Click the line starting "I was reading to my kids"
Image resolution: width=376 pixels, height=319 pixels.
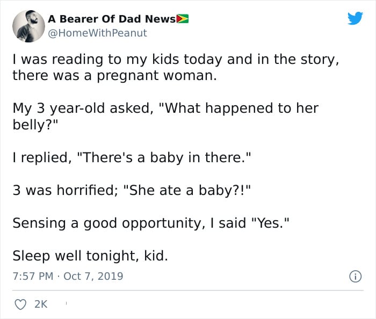[x=176, y=60]
